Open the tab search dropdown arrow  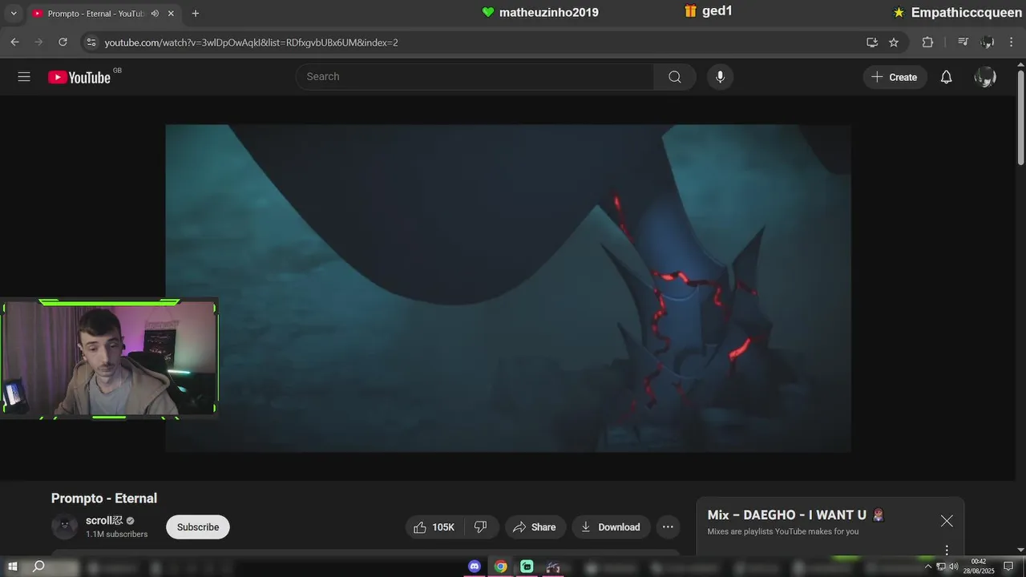pyautogui.click(x=13, y=14)
